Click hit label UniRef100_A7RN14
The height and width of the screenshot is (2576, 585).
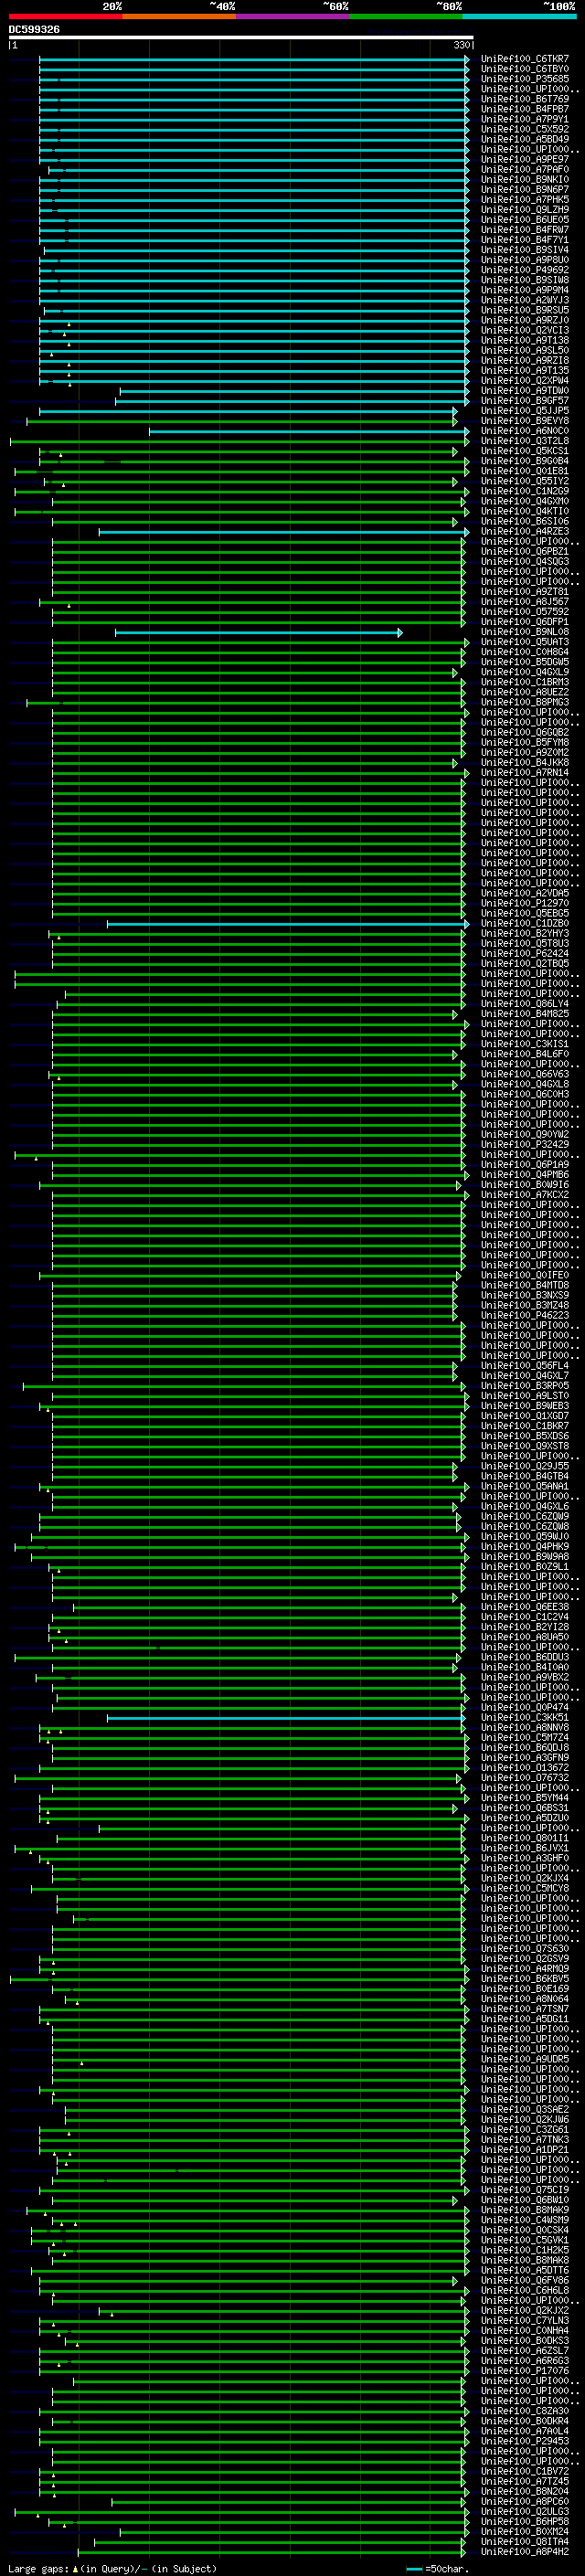click(x=525, y=772)
